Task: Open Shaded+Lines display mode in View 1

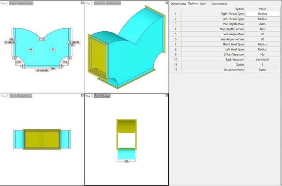Action: click(26, 3)
